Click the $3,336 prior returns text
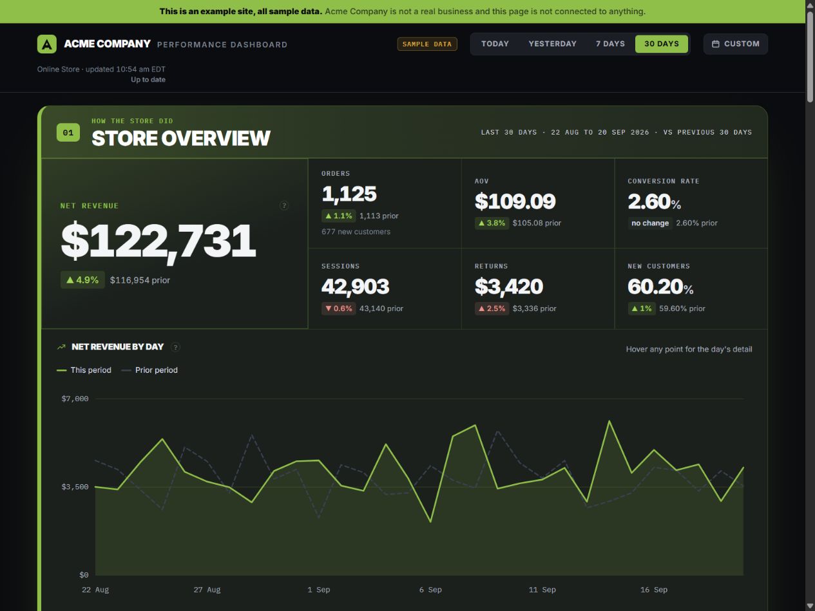 pyautogui.click(x=535, y=308)
